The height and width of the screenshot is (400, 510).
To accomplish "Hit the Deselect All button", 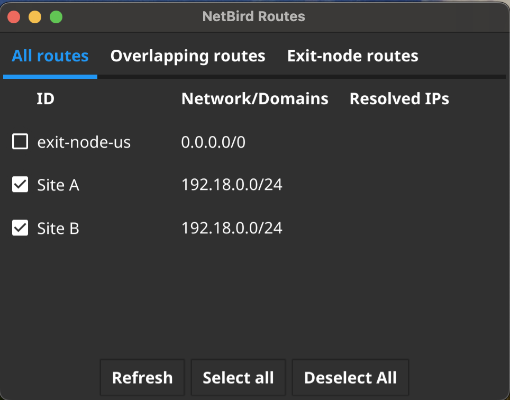I will [350, 377].
